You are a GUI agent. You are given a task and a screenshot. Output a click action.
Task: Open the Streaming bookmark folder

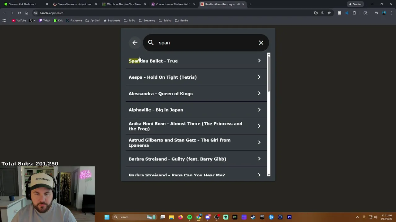coord(147,20)
